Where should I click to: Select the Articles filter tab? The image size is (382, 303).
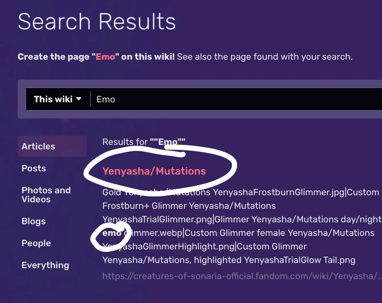point(38,146)
